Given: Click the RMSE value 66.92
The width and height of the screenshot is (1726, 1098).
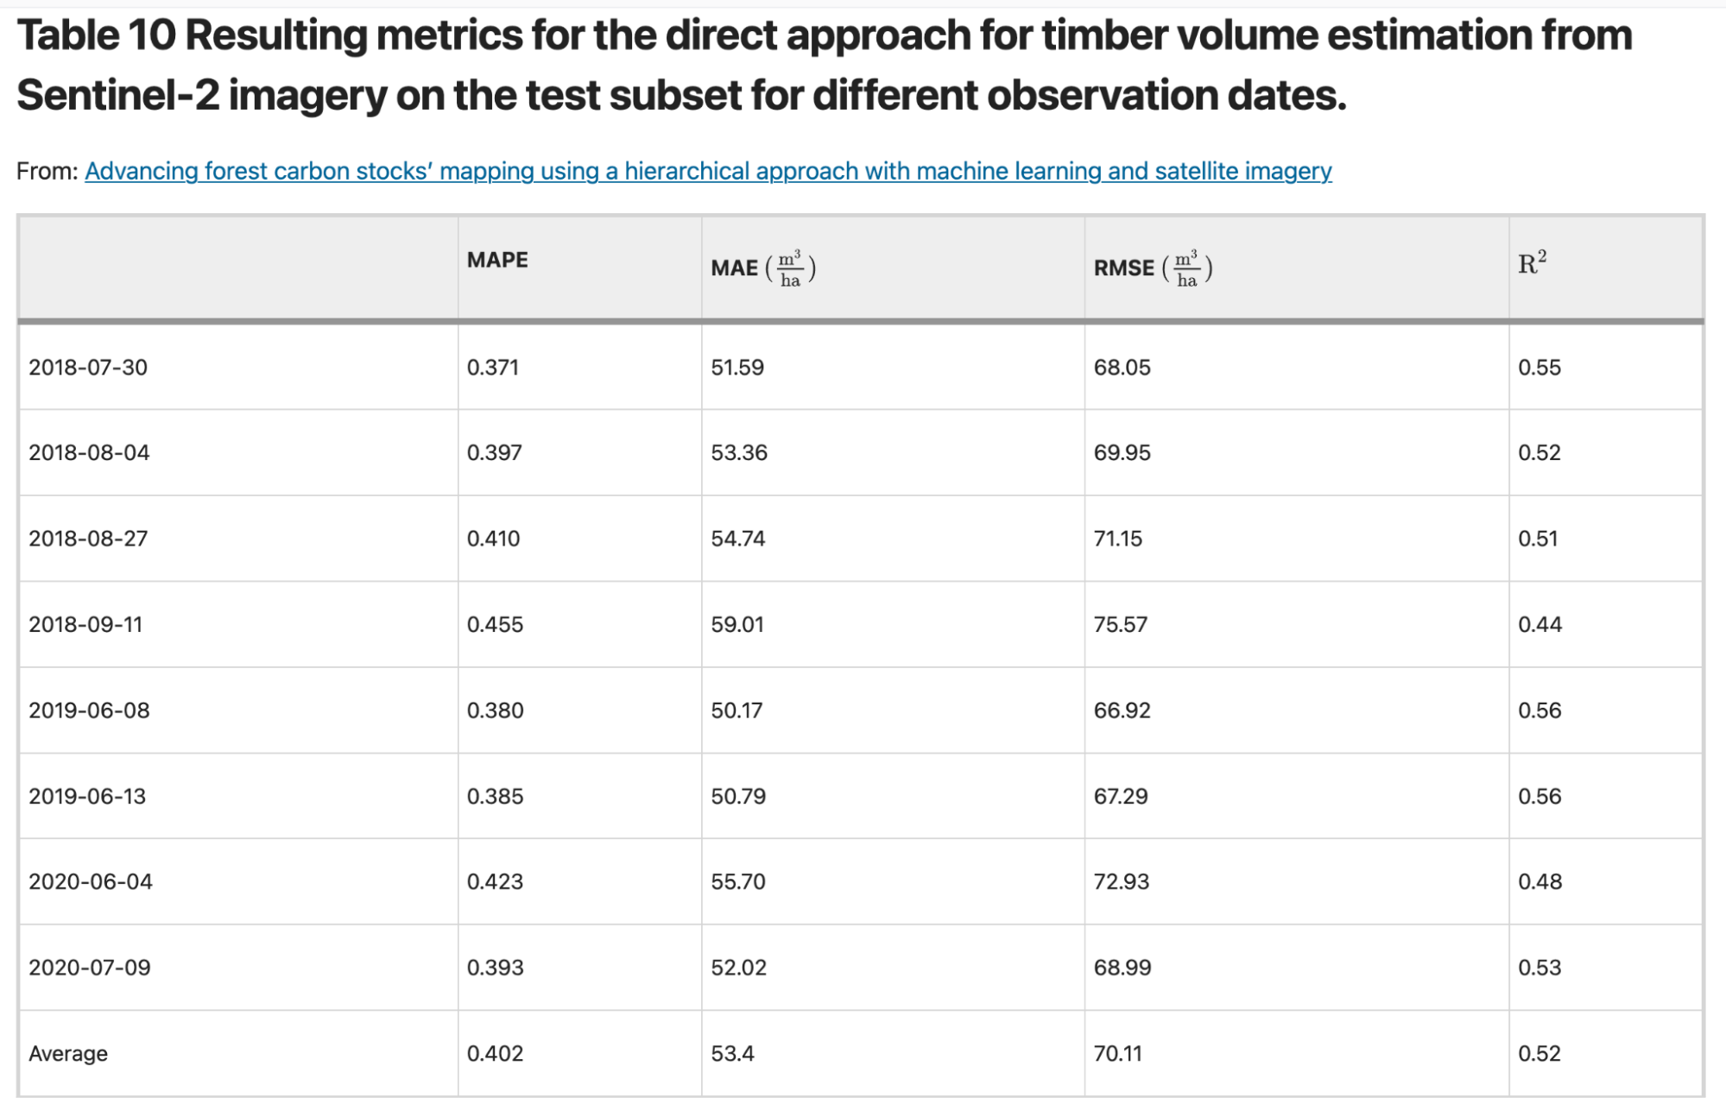Looking at the screenshot, I should pyautogui.click(x=1122, y=710).
